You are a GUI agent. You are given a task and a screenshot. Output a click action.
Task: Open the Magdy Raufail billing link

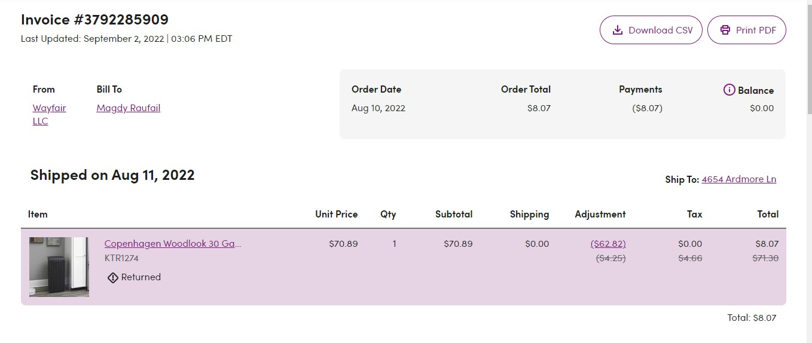pos(129,108)
